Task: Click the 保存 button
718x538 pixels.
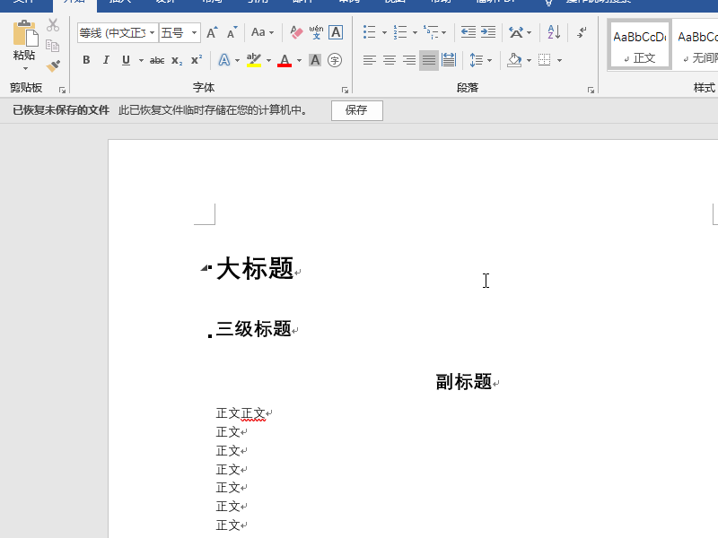Action: [356, 110]
